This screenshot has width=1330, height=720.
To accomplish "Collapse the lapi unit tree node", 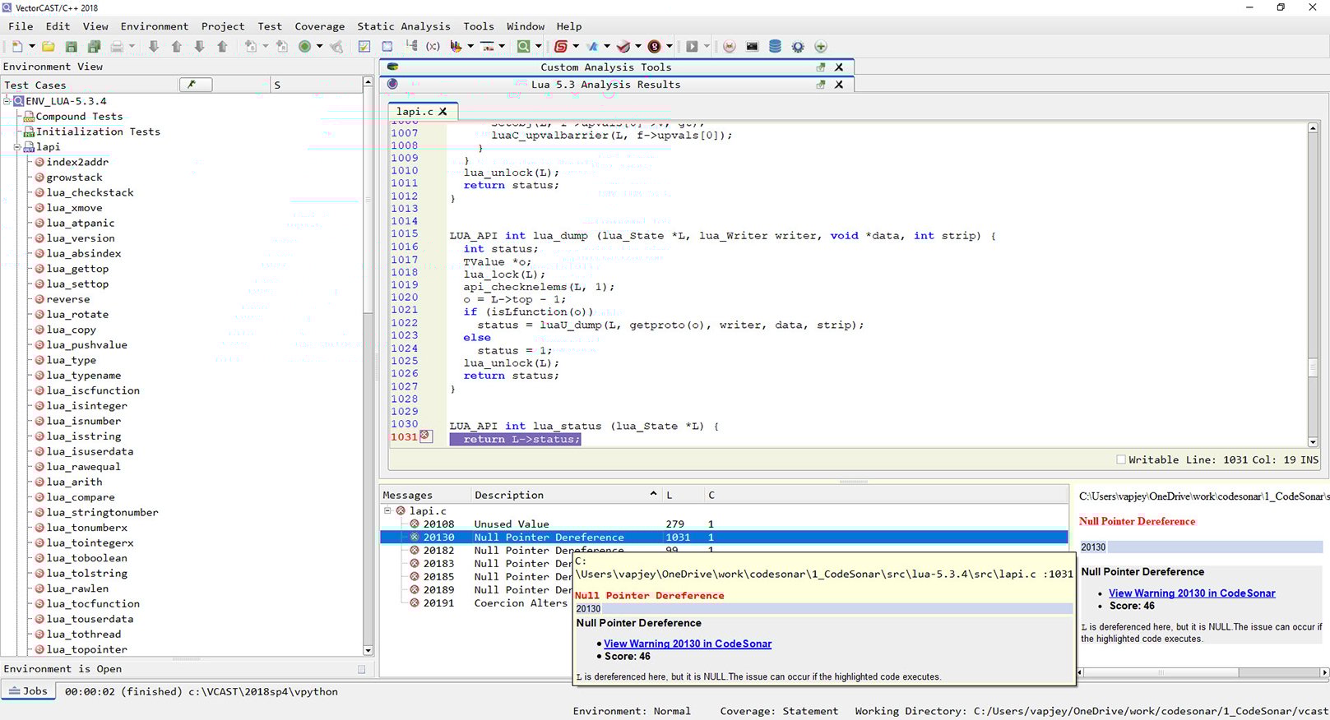I will (17, 147).
